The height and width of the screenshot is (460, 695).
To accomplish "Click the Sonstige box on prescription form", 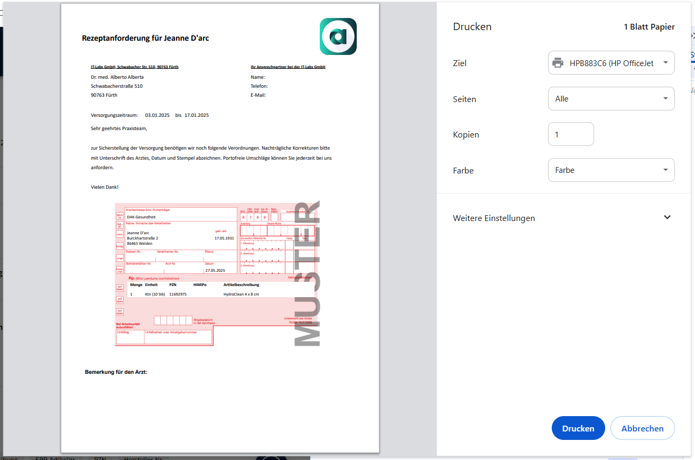I will [119, 246].
